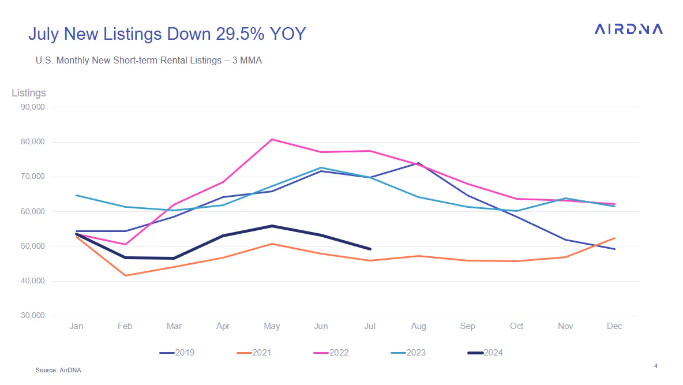Screen dimensions: 683x385
Task: Click the 90,000 y-axis label
Action: click(x=33, y=107)
